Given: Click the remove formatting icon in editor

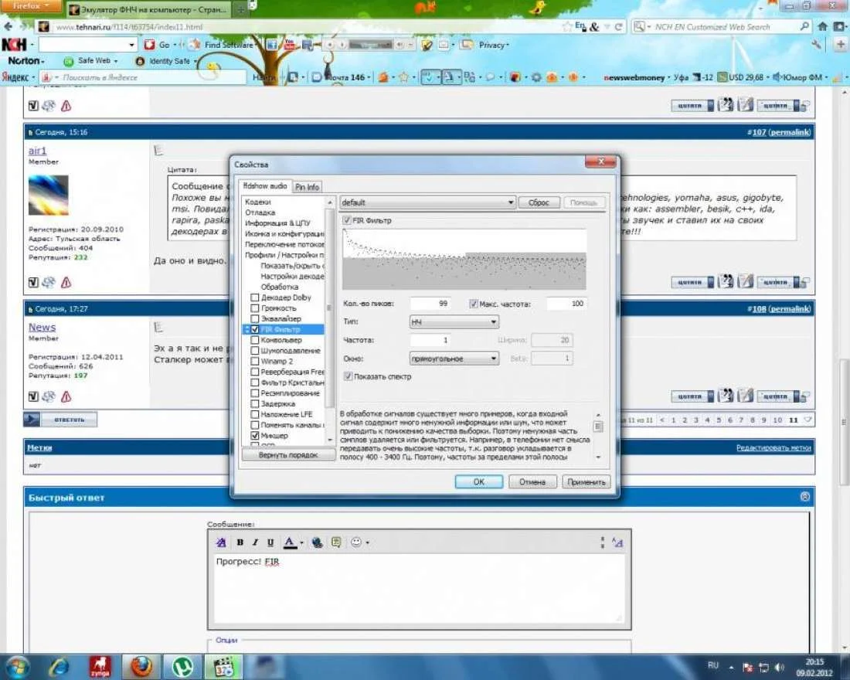Looking at the screenshot, I should pos(221,542).
